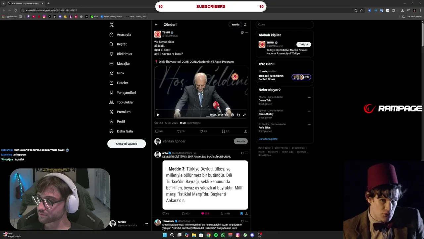Open Listeler in the sidebar

(x=119, y=83)
